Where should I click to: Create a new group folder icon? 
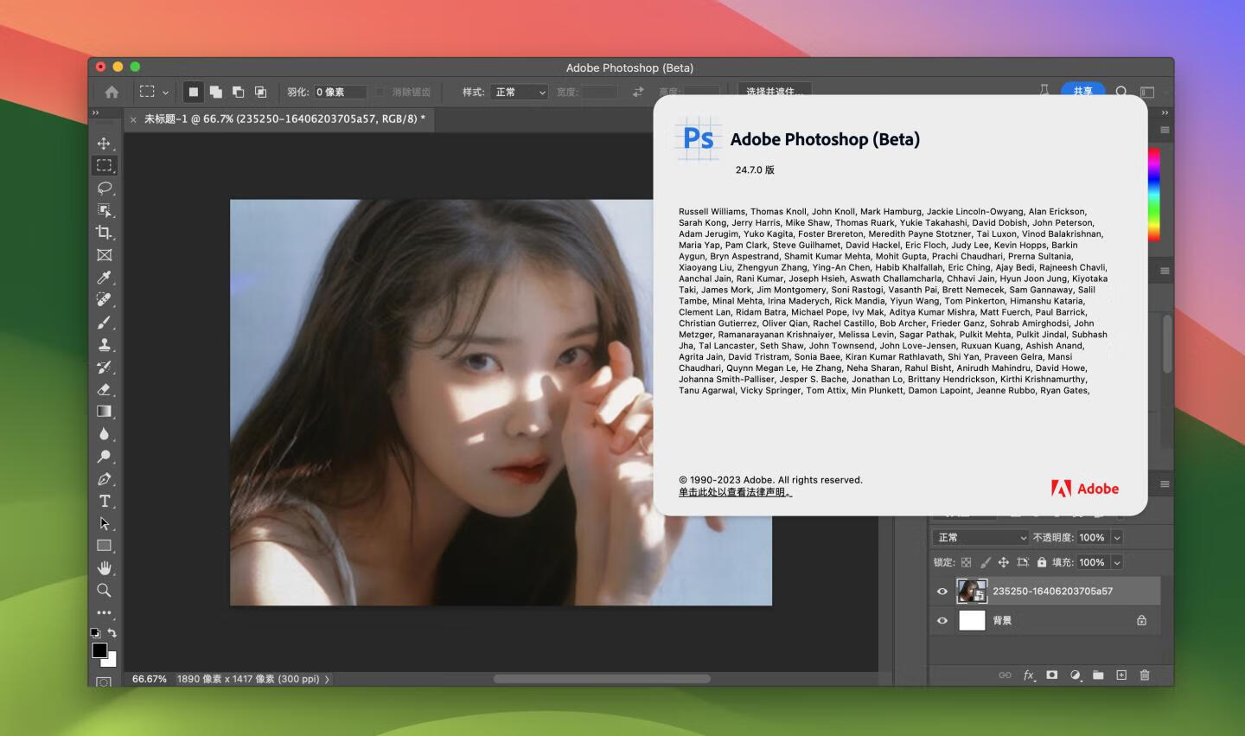(x=1098, y=675)
